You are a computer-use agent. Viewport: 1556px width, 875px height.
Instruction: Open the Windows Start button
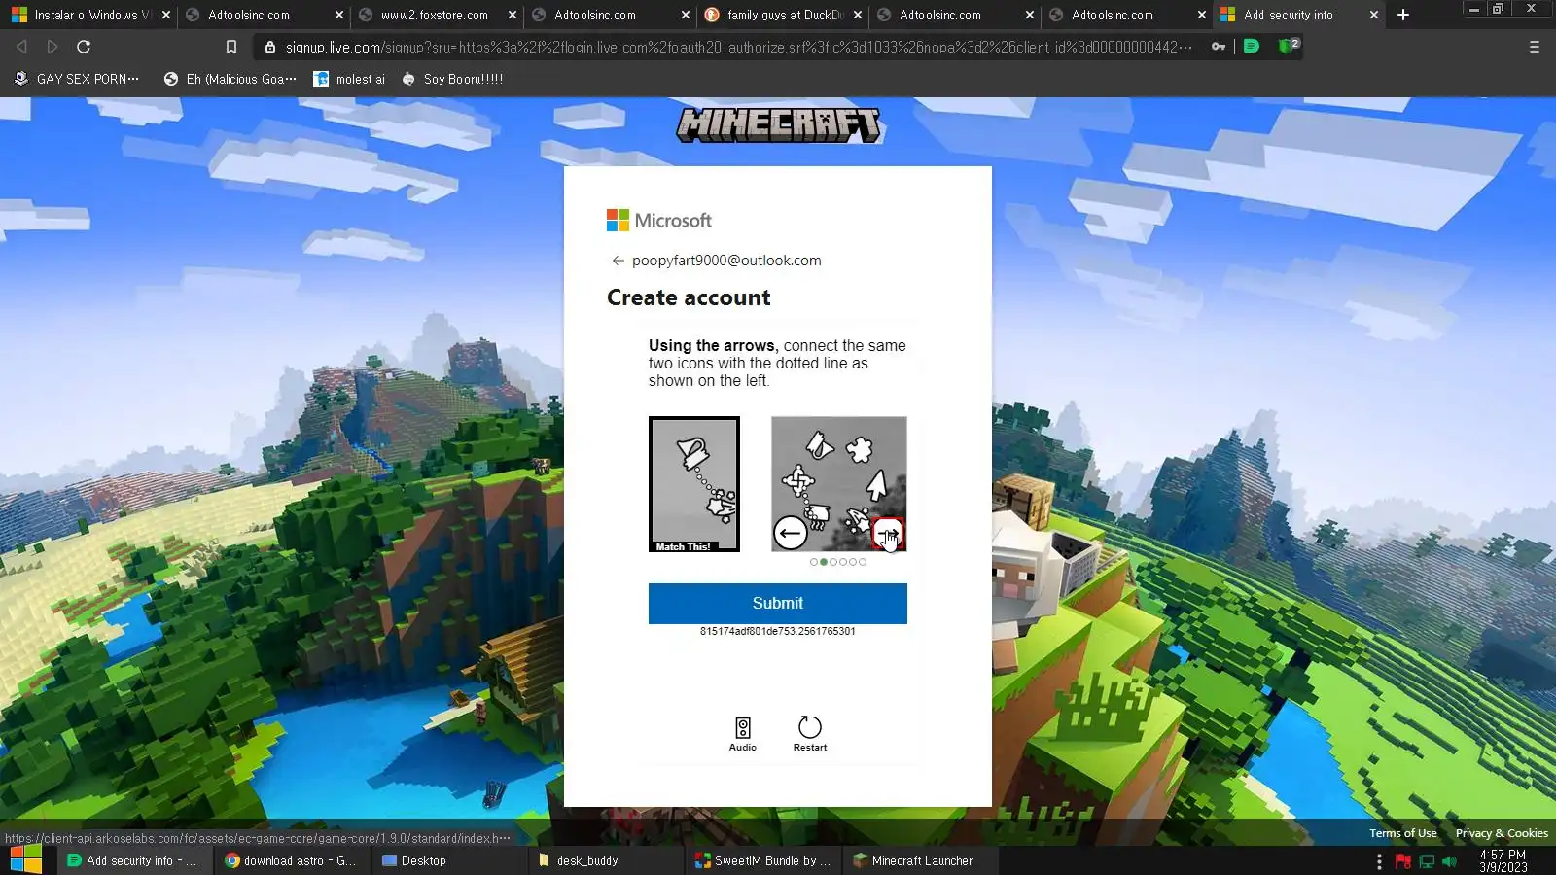[26, 860]
